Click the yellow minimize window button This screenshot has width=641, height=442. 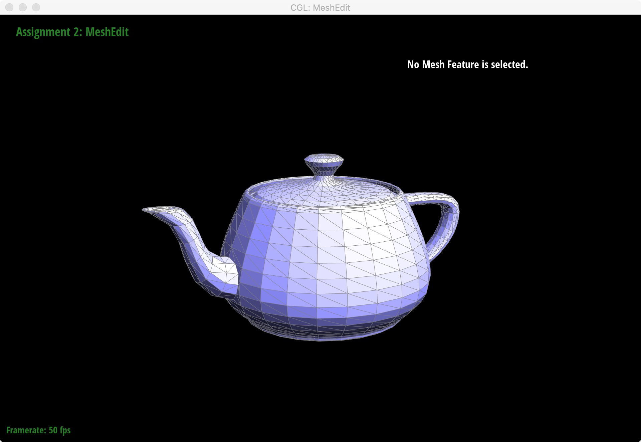point(22,7)
